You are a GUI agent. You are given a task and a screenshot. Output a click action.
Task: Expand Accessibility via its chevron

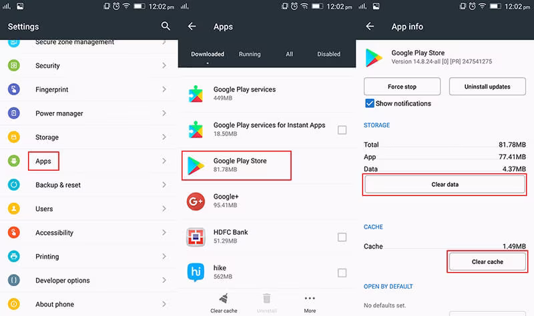point(164,232)
